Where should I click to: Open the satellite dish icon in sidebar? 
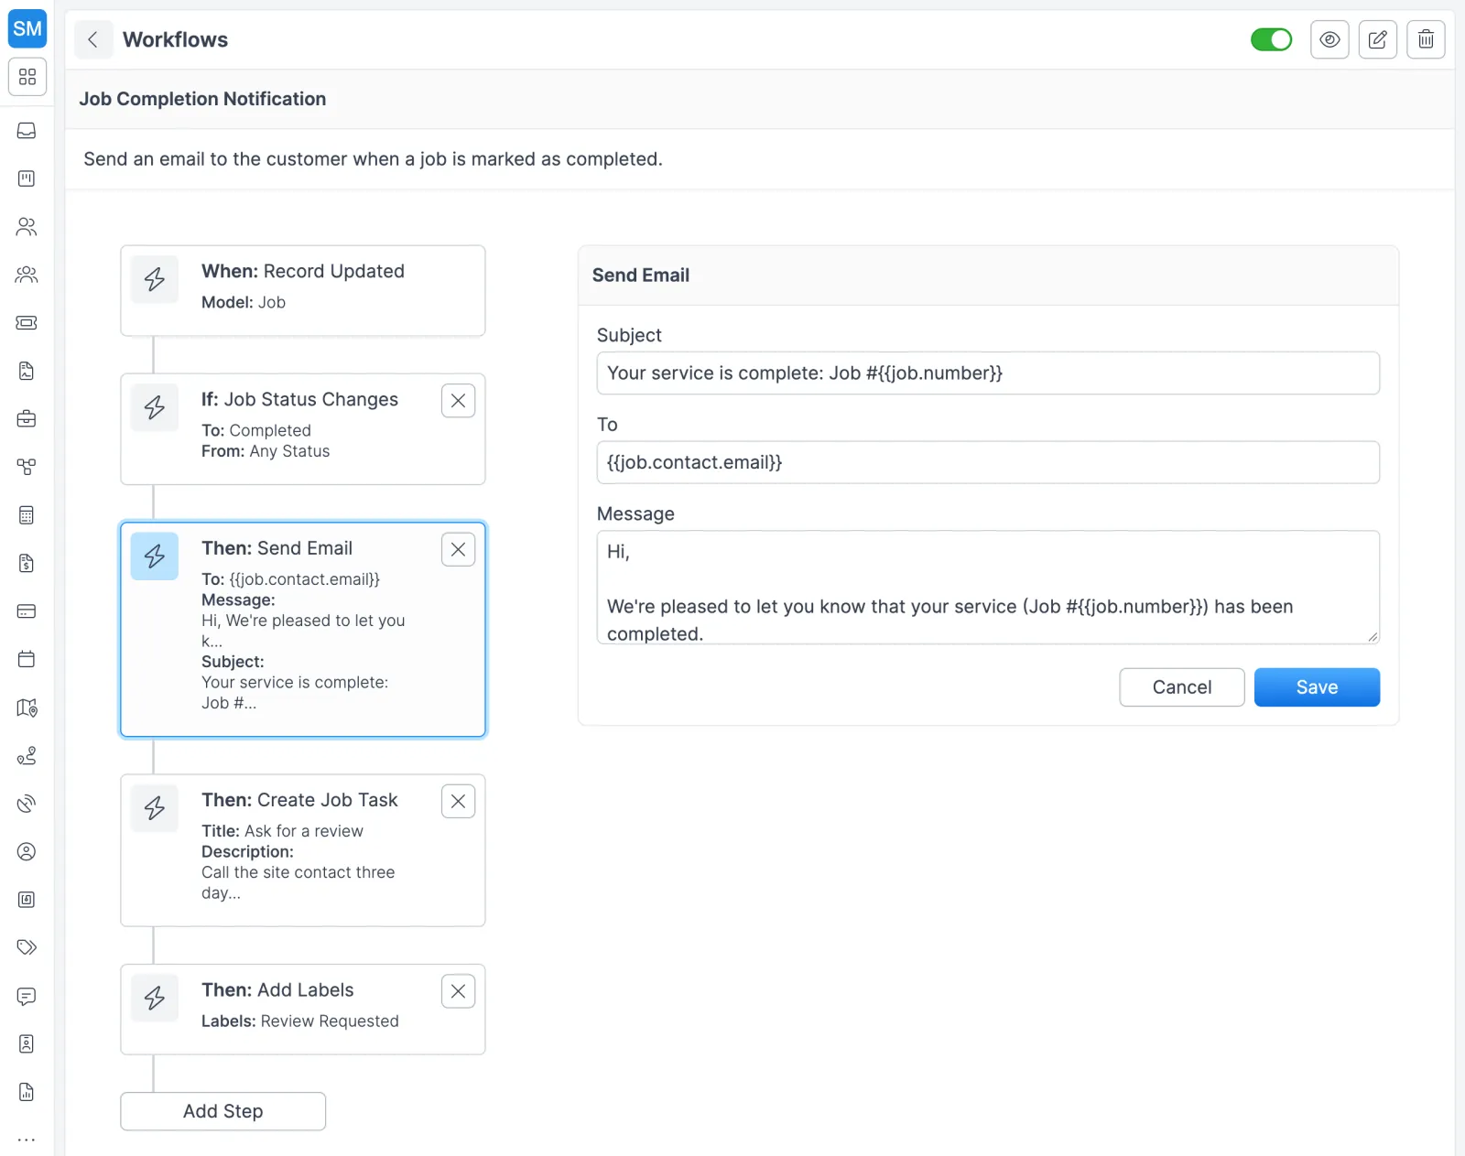27,804
